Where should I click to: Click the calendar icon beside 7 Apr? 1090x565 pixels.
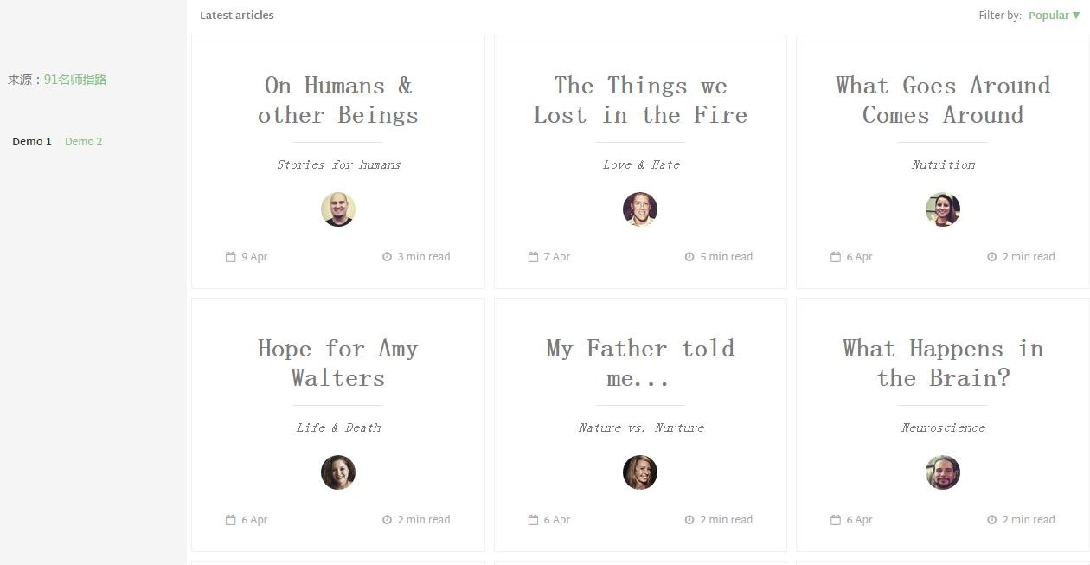pos(533,257)
